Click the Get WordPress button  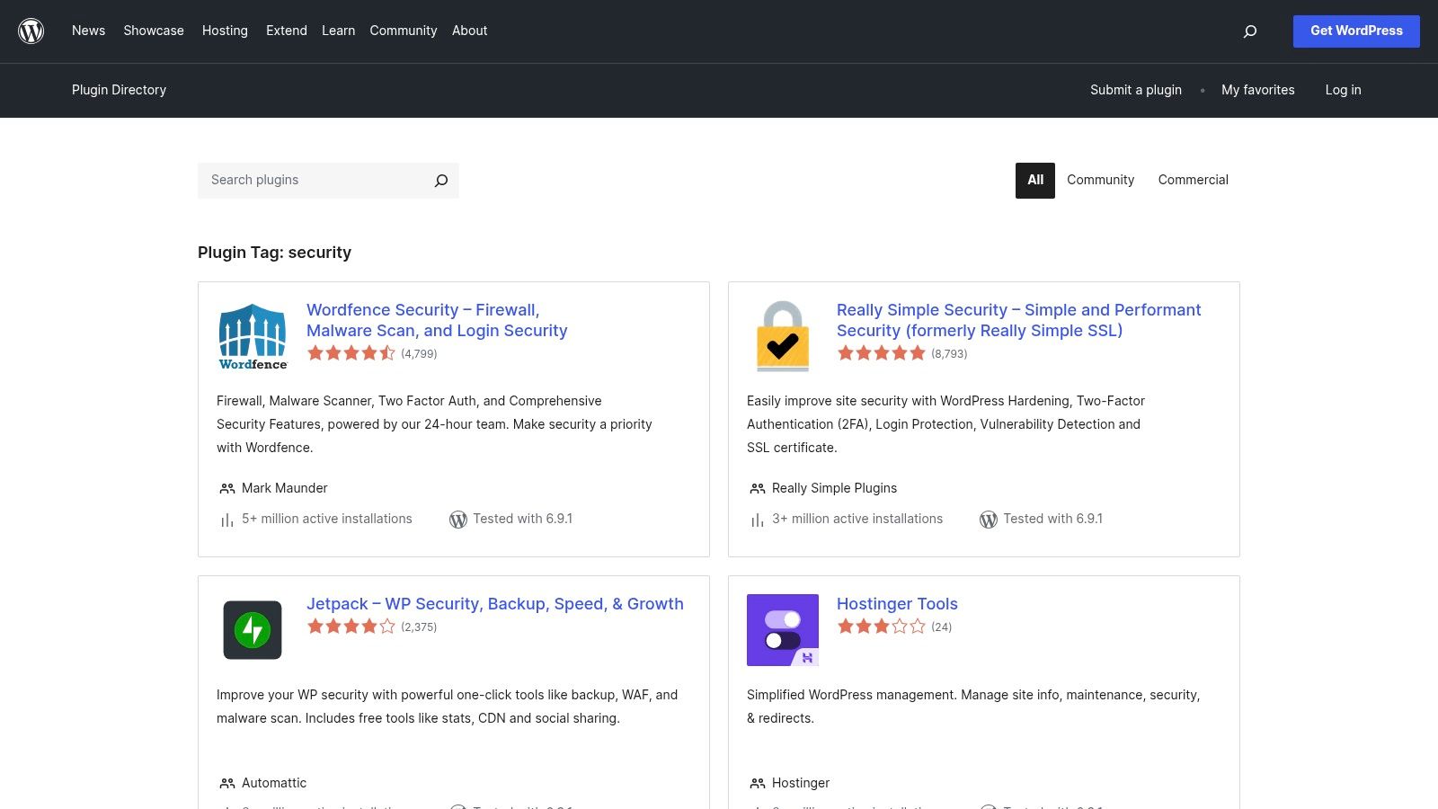point(1355,31)
